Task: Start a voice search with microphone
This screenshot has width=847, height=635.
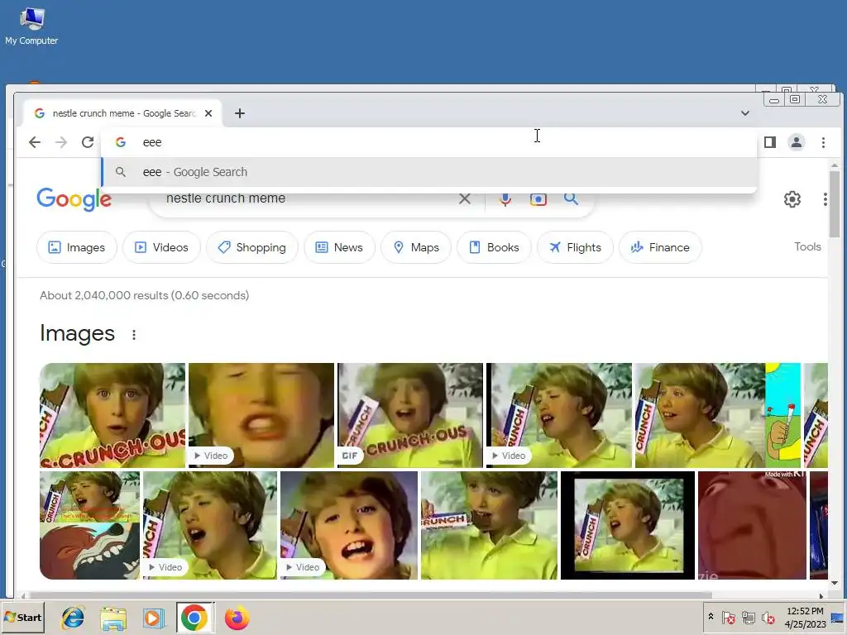Action: pos(505,199)
